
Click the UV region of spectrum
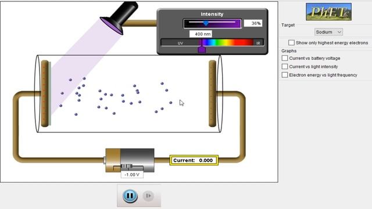[x=181, y=43]
